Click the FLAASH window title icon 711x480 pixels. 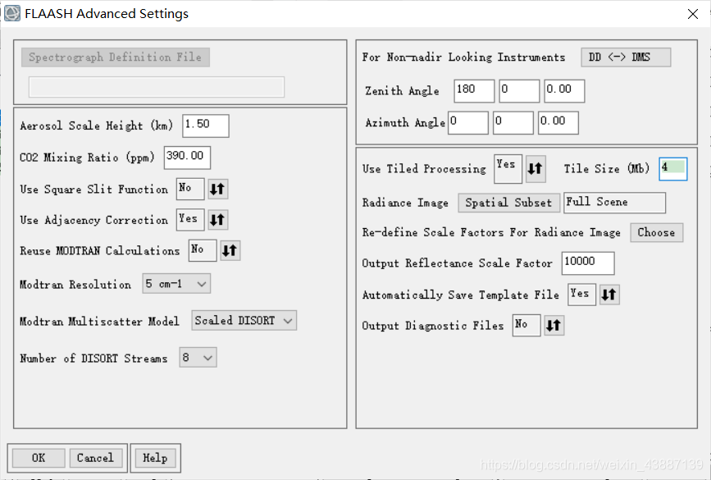click(x=12, y=13)
